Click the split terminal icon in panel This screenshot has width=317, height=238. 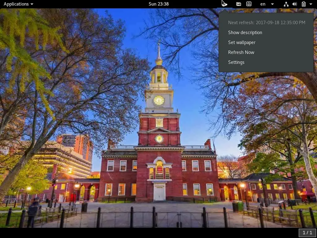click(249, 4)
